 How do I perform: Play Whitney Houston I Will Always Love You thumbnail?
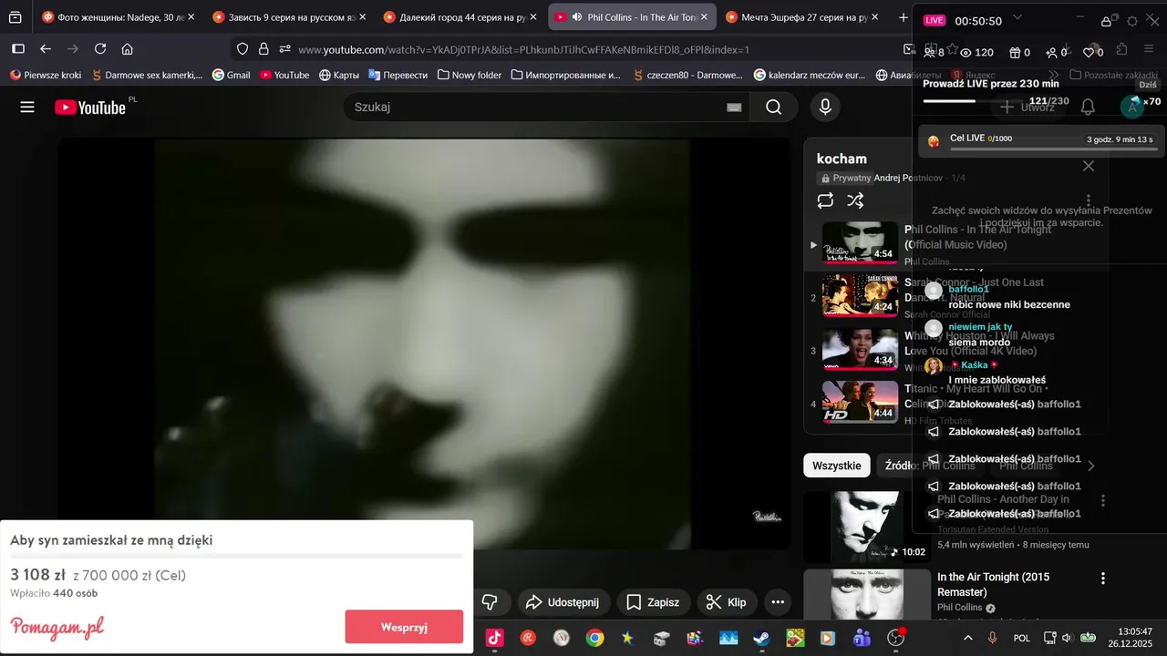(x=860, y=349)
